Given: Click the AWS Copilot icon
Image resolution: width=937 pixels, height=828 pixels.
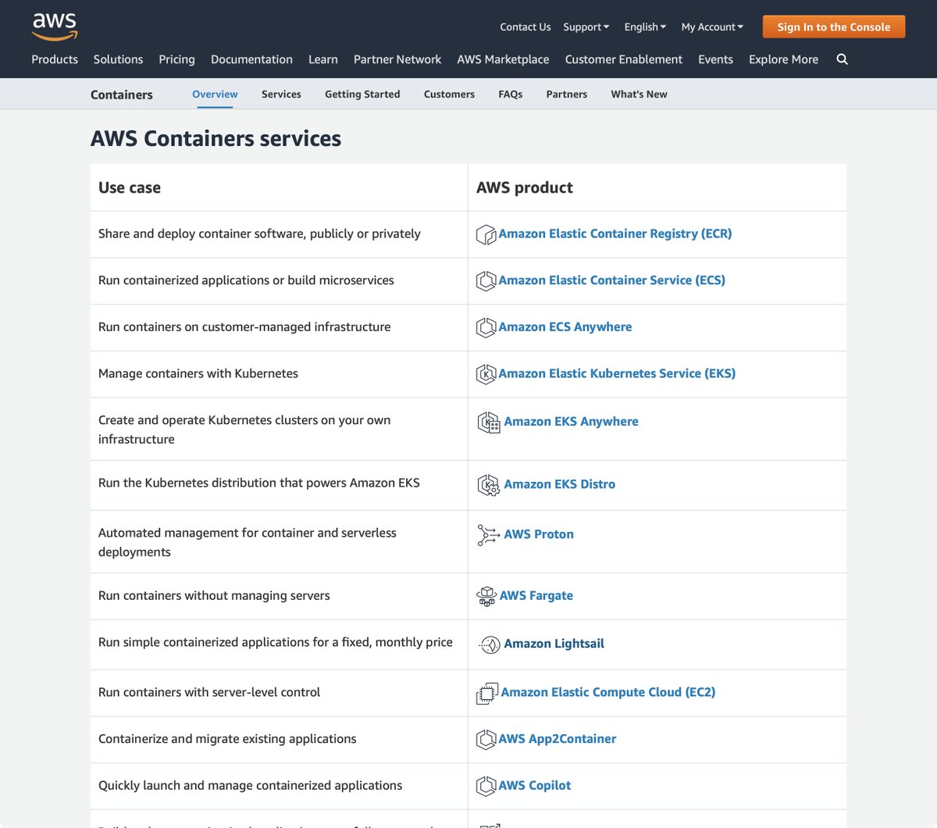Looking at the screenshot, I should [486, 786].
